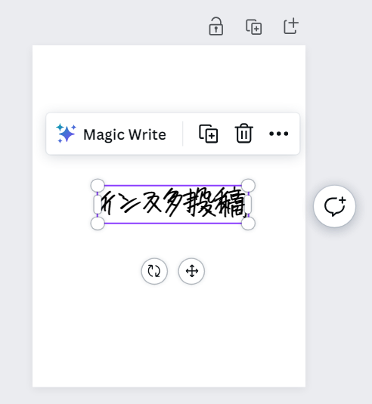Click the bottom-left corner resize handle

click(x=98, y=223)
